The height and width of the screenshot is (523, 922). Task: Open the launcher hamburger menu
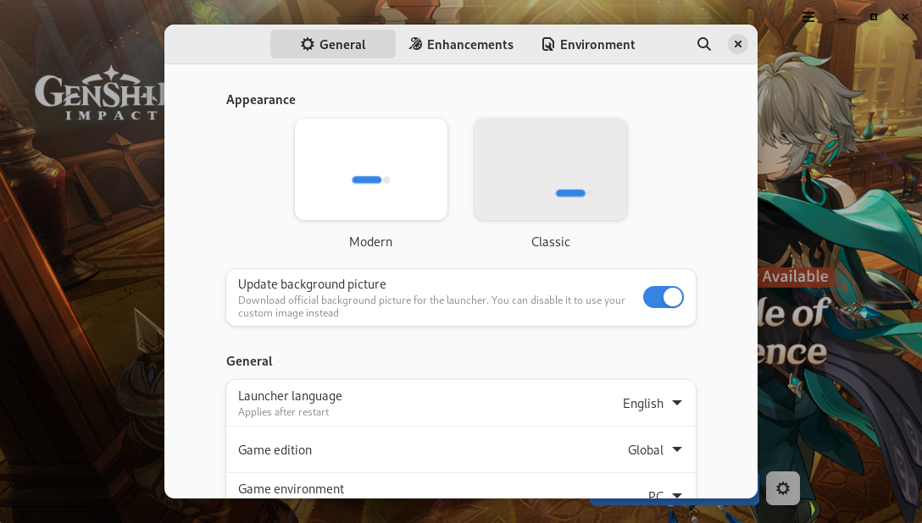808,17
